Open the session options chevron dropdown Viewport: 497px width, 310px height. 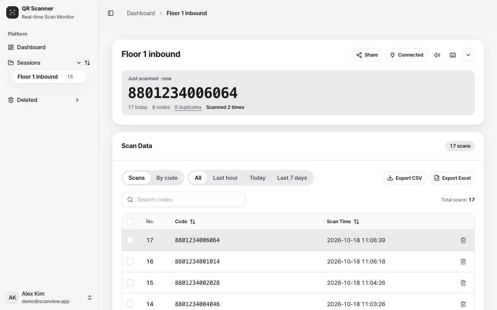(x=468, y=55)
